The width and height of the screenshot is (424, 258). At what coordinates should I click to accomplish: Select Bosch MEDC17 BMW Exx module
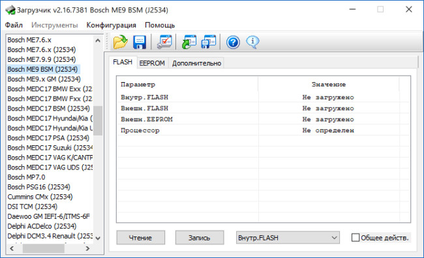(50, 89)
